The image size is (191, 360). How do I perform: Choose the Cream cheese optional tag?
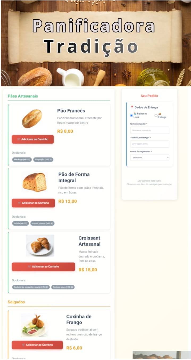click(42, 224)
